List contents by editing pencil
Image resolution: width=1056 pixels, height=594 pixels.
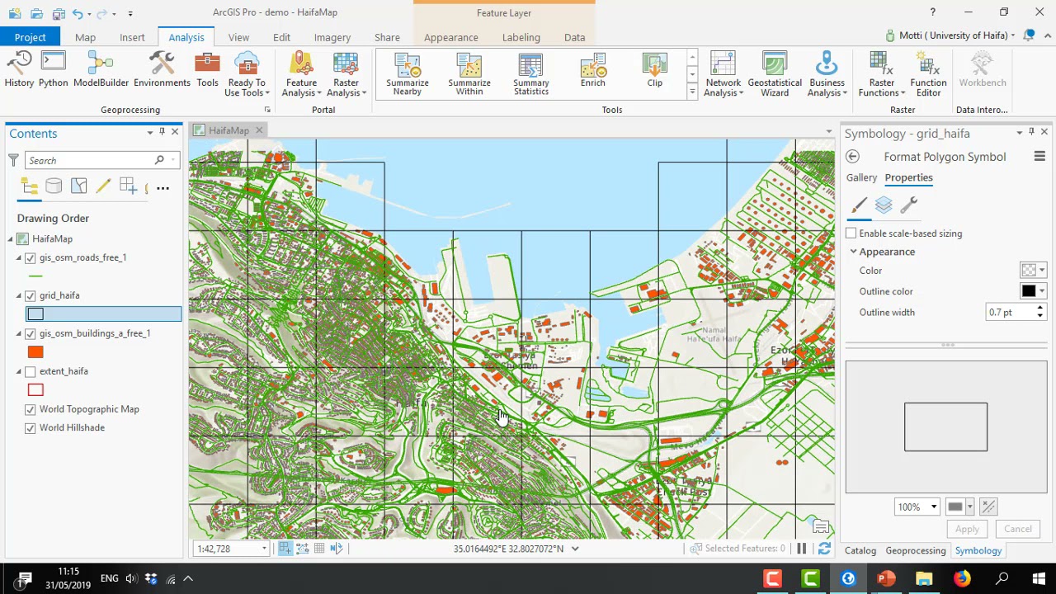(103, 187)
